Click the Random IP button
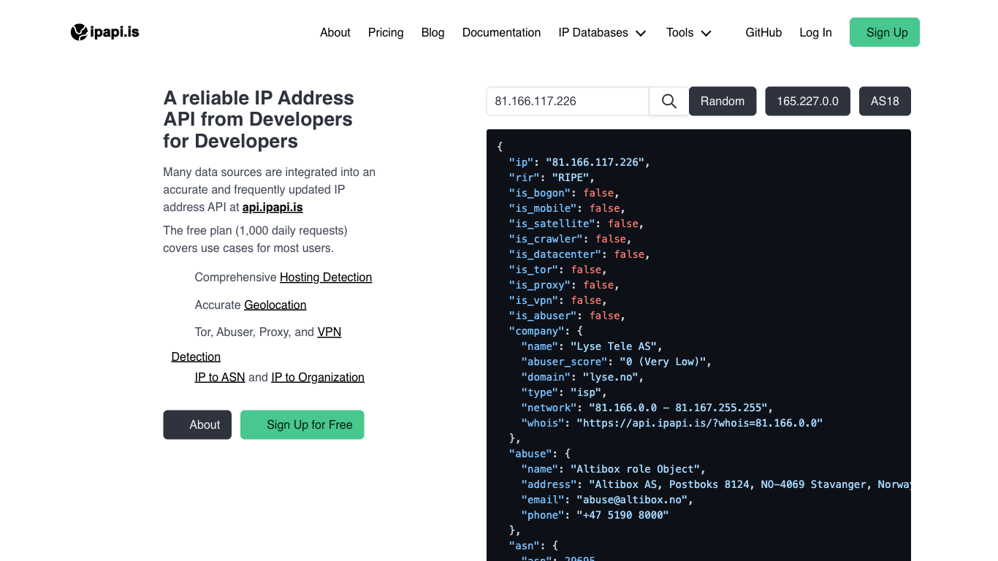This screenshot has height=561, width=998. 723,101
